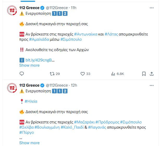
Task: Like the first tweet with 33 likes
Action: (83, 74)
